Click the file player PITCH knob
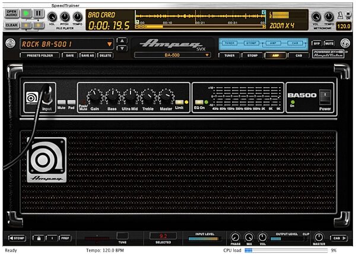Screen dimensions: 356x254 pos(65,17)
